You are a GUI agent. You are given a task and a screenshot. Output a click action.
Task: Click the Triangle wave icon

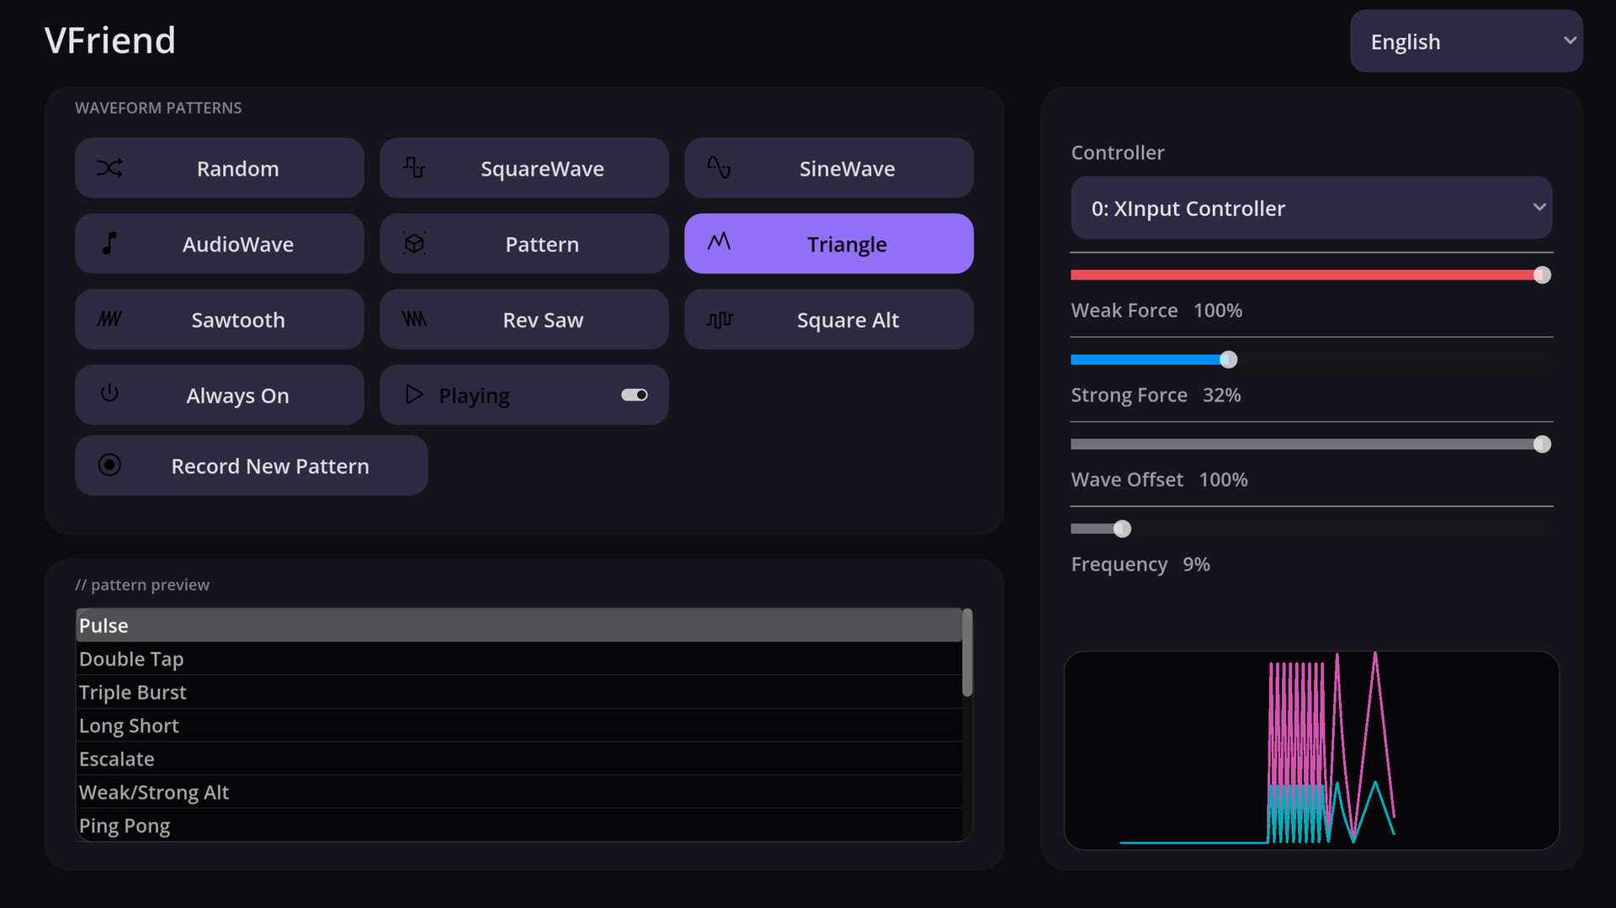point(719,242)
